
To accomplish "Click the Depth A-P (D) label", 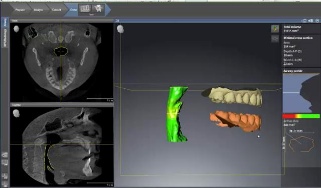I will [292, 51].
